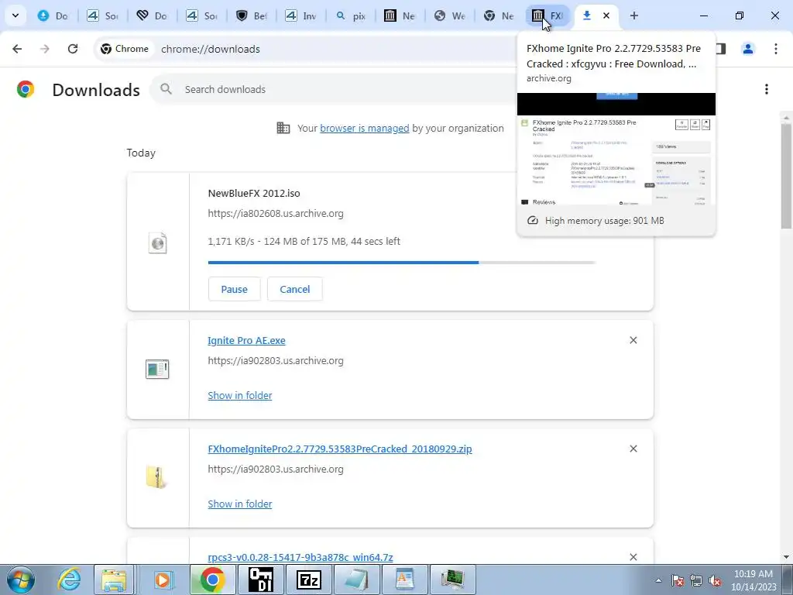
Task: Open the Ignite Pro AE.exe file link
Action: click(246, 341)
